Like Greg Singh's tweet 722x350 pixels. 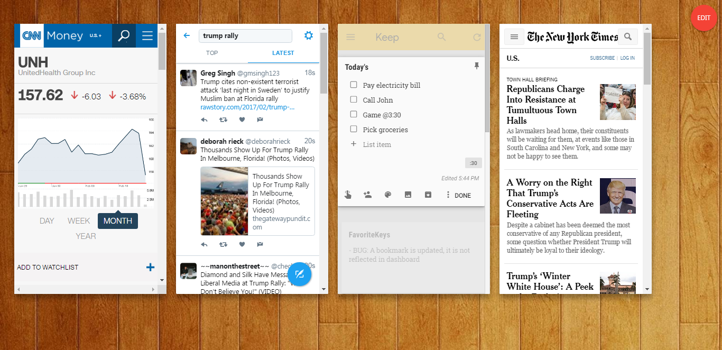(242, 119)
